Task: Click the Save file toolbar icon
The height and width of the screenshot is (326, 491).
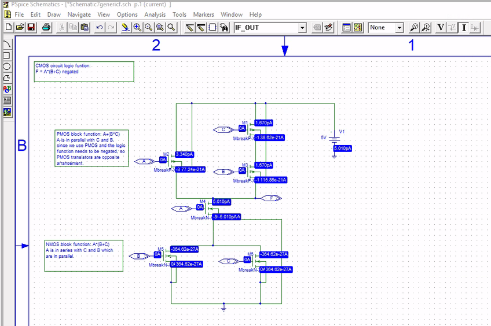Action: [31, 27]
